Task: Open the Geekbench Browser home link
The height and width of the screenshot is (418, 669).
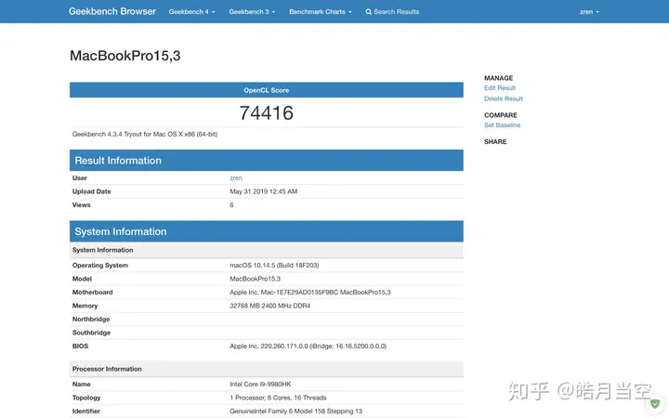Action: pyautogui.click(x=112, y=11)
